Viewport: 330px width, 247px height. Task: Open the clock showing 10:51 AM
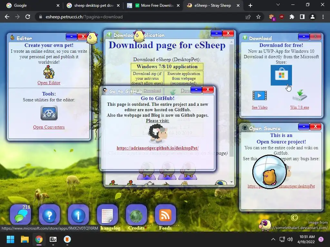pyautogui.click(x=307, y=239)
